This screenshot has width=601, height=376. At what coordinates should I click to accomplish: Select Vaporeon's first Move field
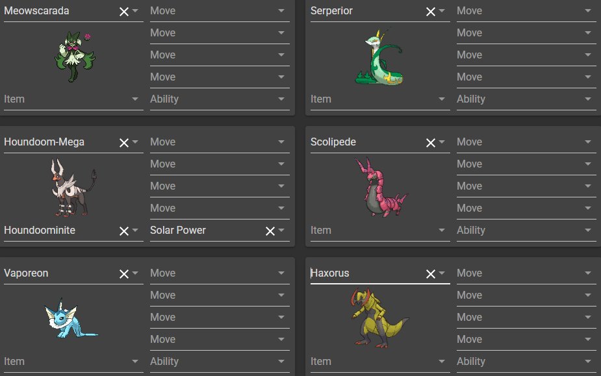coord(220,273)
